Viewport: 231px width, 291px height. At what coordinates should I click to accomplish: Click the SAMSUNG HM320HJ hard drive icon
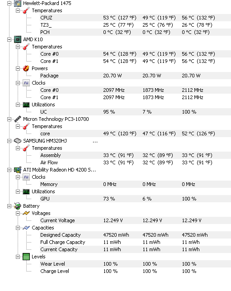[x=18, y=141]
